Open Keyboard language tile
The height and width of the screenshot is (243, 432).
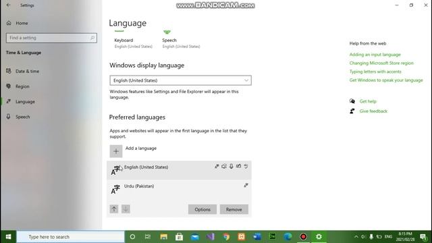134,40
